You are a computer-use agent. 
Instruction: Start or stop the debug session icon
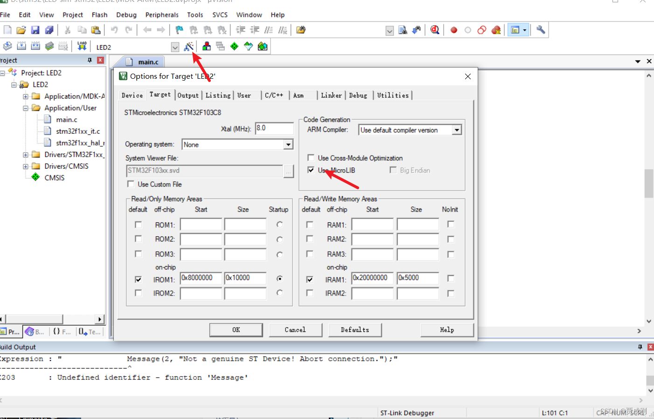point(435,30)
